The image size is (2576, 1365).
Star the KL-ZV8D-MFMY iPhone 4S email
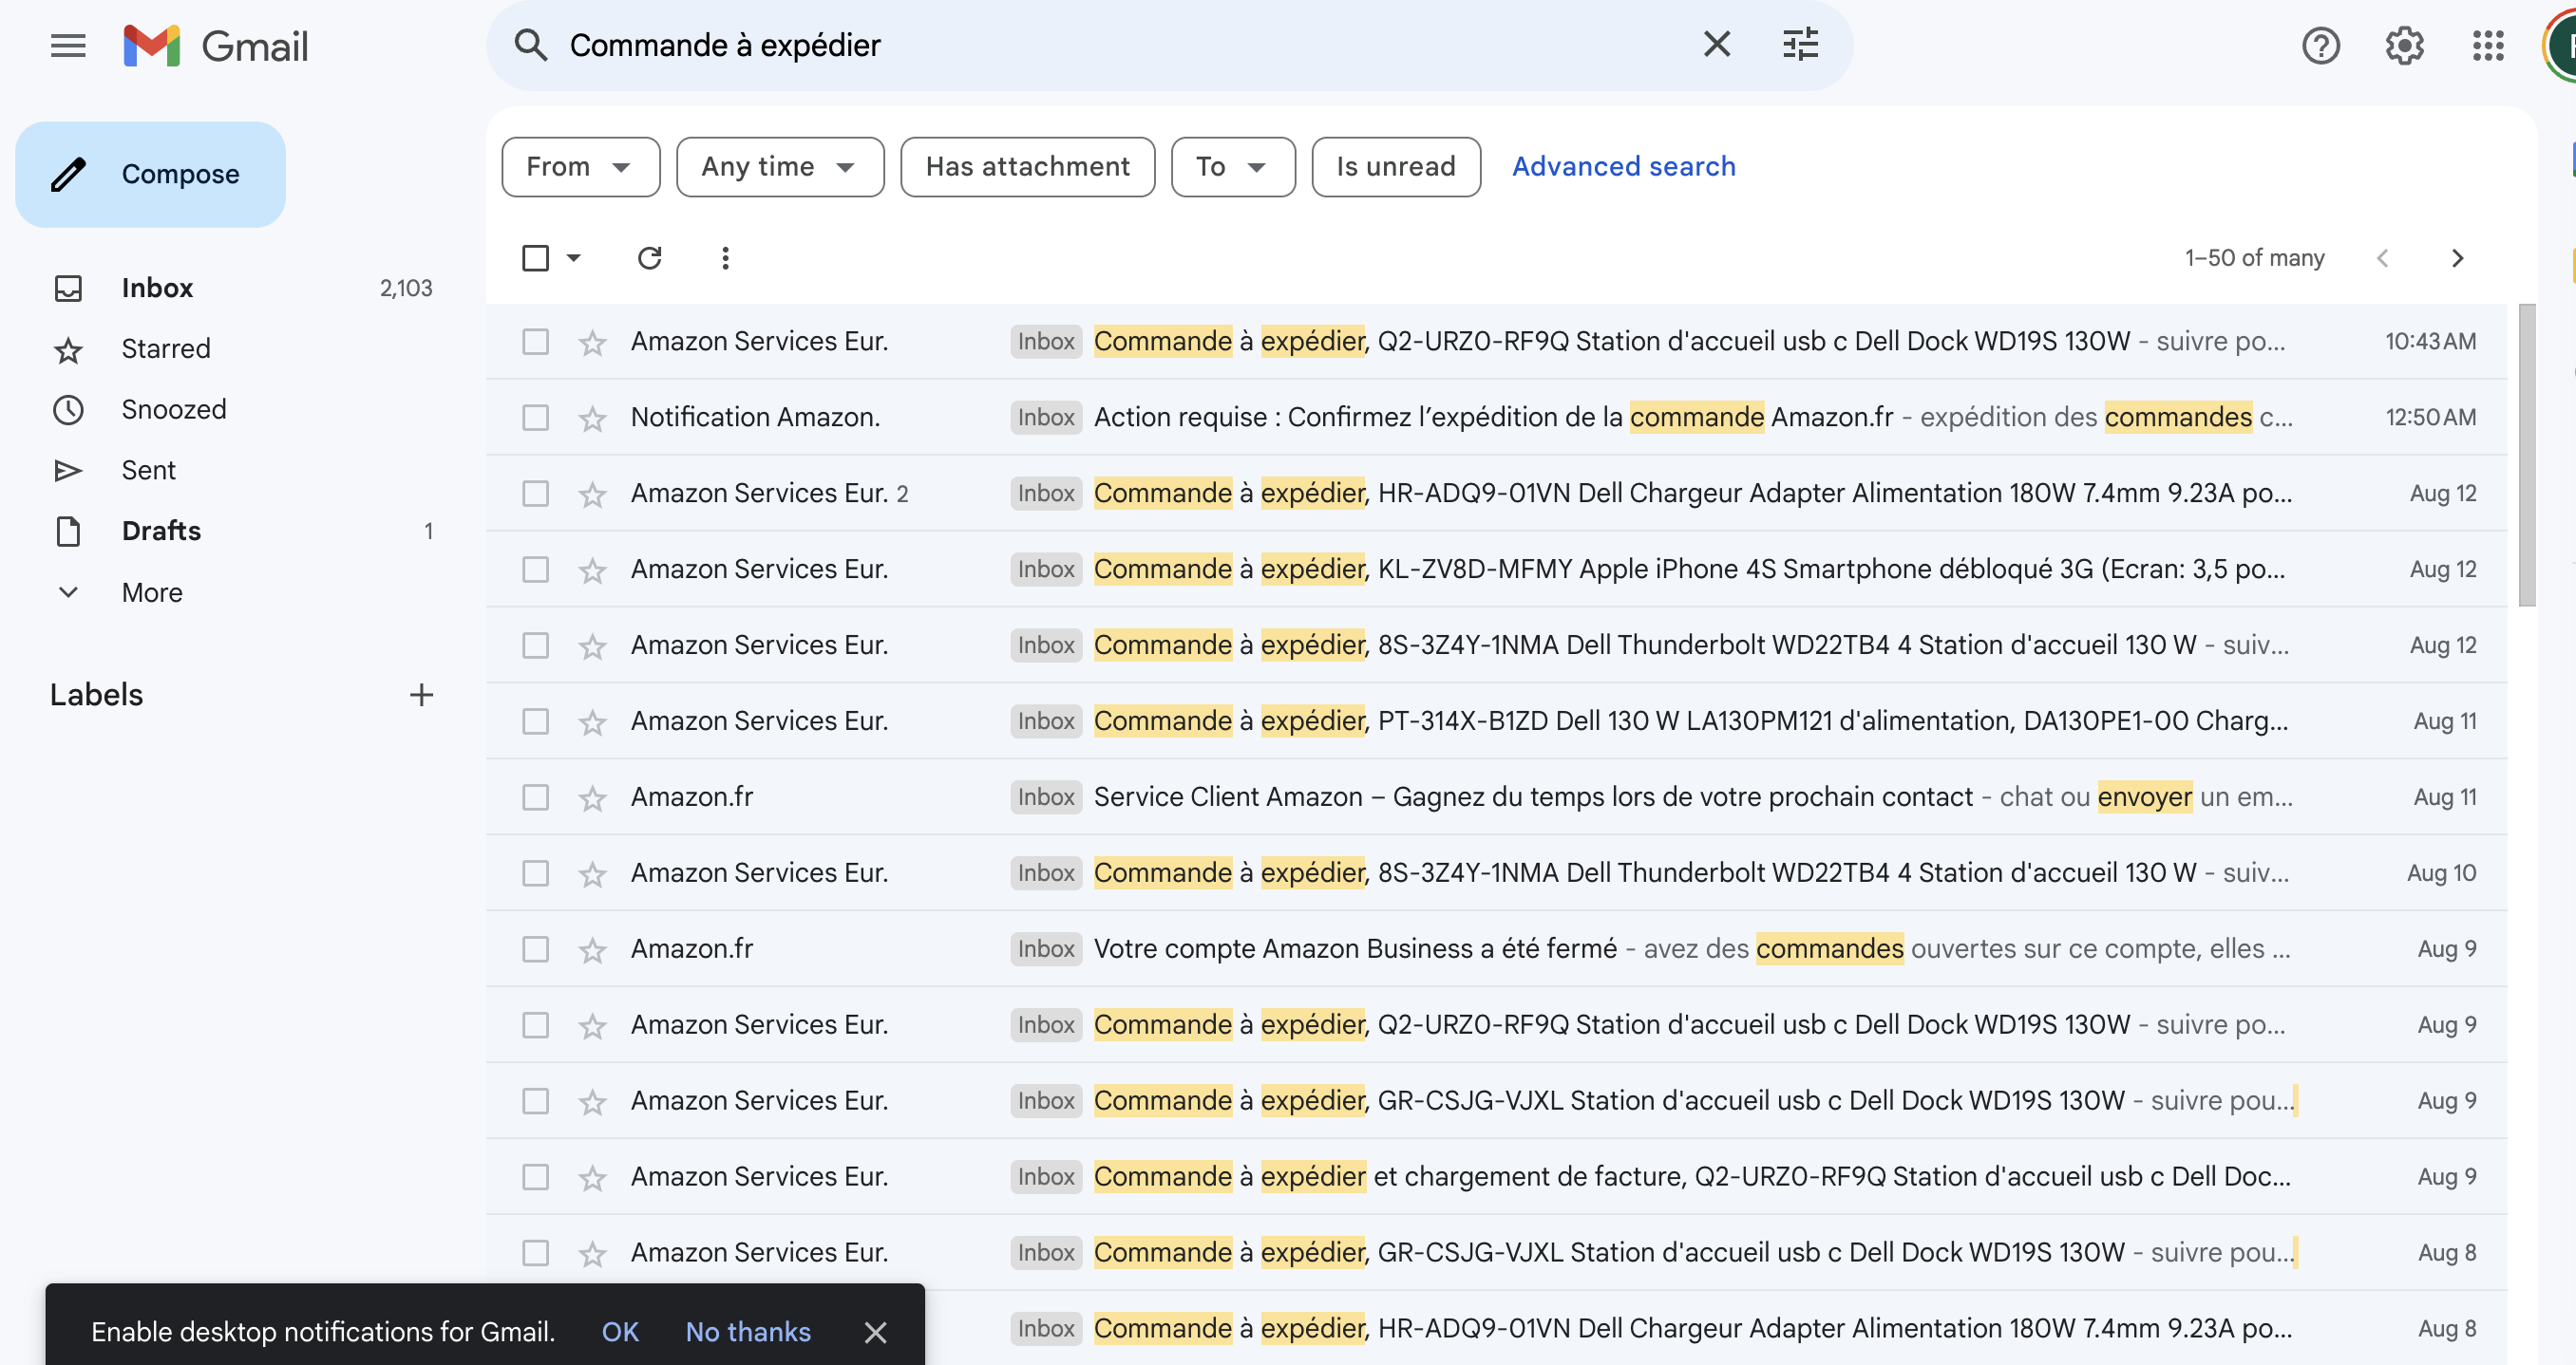pyautogui.click(x=593, y=570)
